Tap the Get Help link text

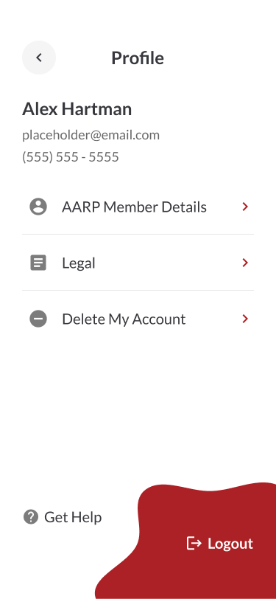[73, 517]
